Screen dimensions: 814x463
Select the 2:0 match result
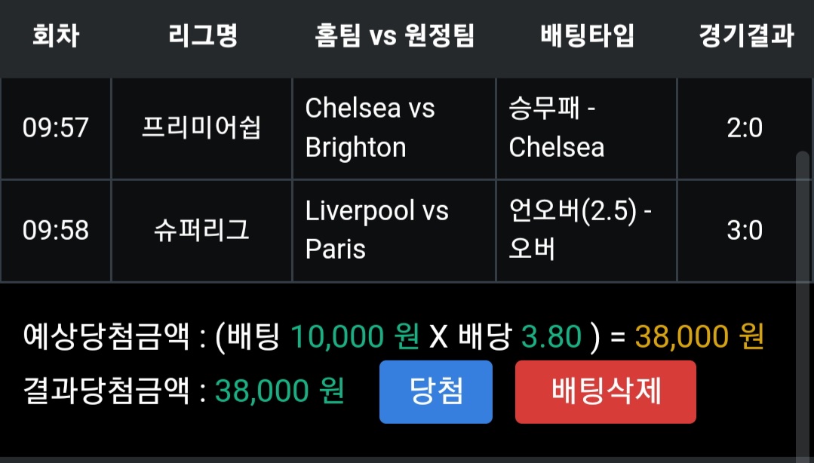745,128
